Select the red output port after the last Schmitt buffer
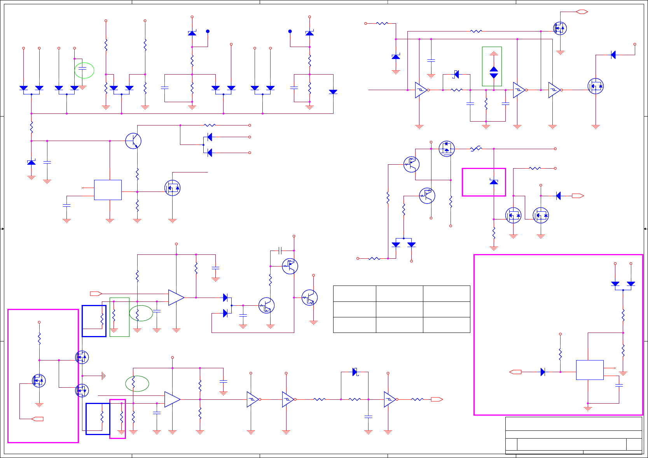 coord(437,399)
